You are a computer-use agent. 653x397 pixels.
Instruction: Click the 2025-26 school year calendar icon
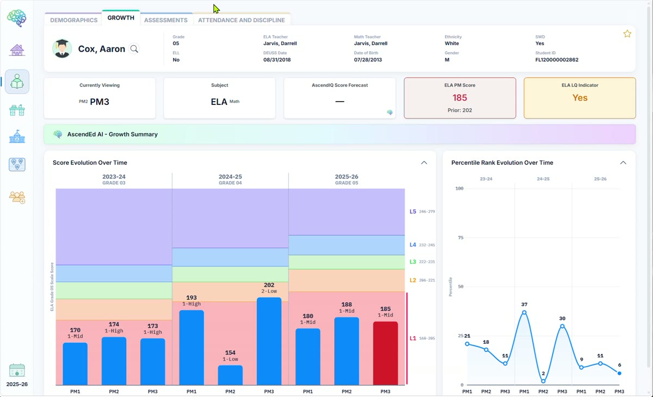point(17,370)
